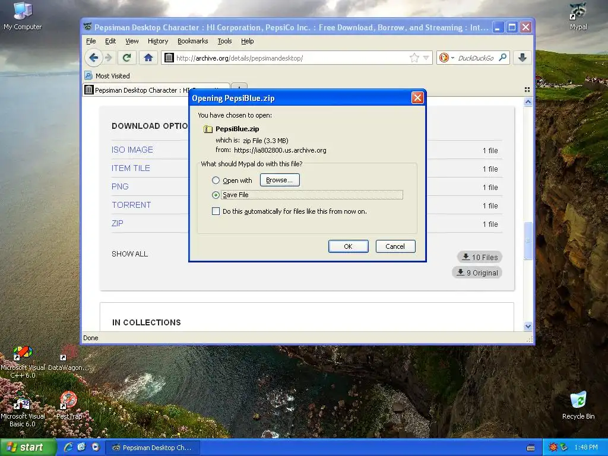Click the Pepsiman Desktop Ch... taskbar button

coord(153,448)
